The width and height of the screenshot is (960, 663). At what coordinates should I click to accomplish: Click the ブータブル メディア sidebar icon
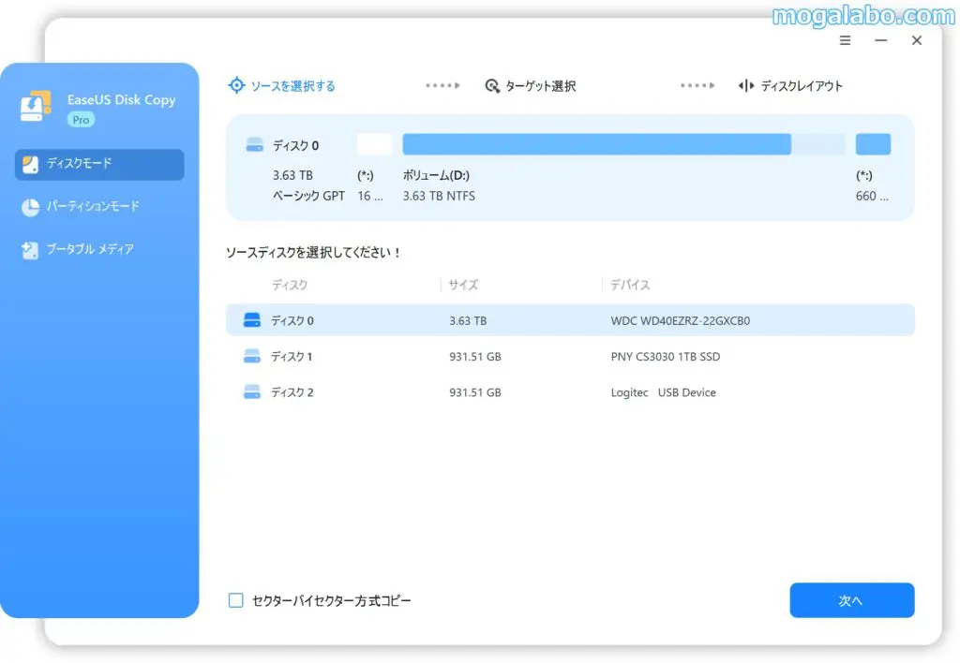pyautogui.click(x=30, y=250)
